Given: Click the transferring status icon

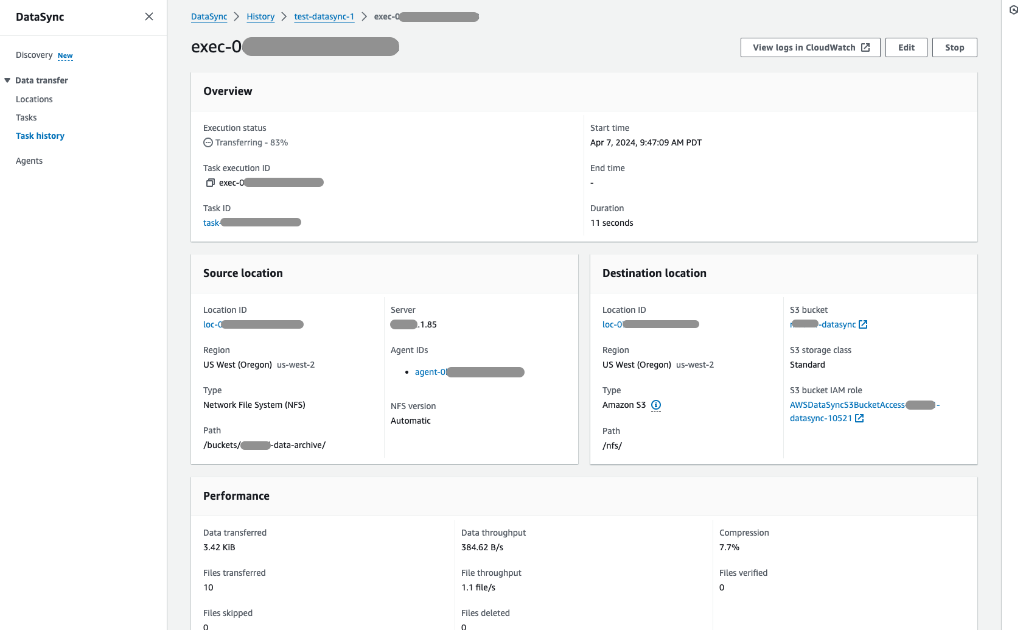Looking at the screenshot, I should 208,142.
